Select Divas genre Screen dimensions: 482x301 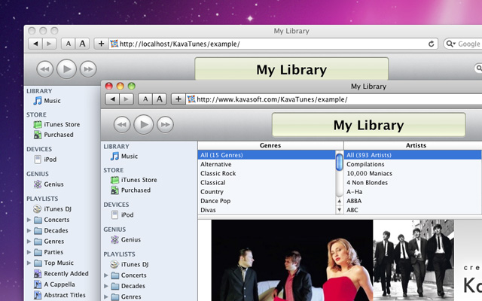(x=267, y=210)
